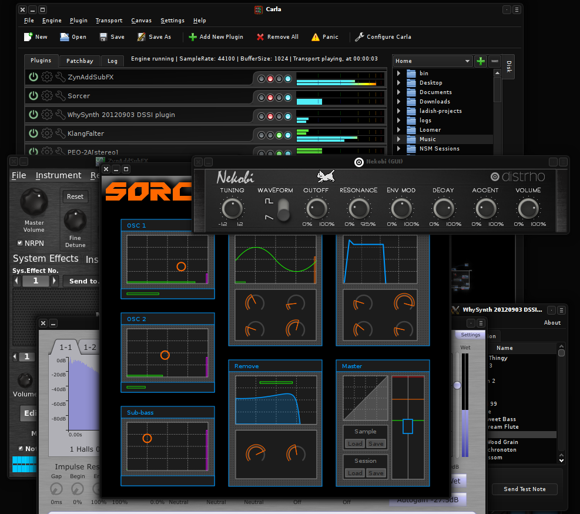
Task: Open Configure Carla wrench icon
Action: click(x=360, y=37)
